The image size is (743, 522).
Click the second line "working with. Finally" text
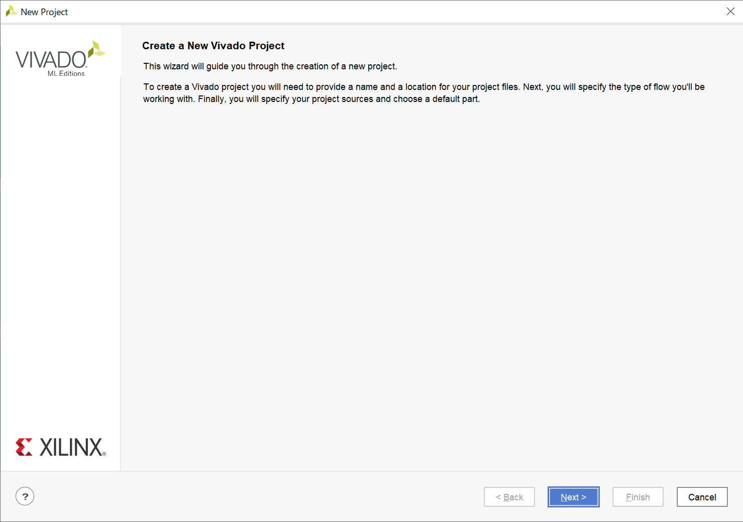pos(311,99)
